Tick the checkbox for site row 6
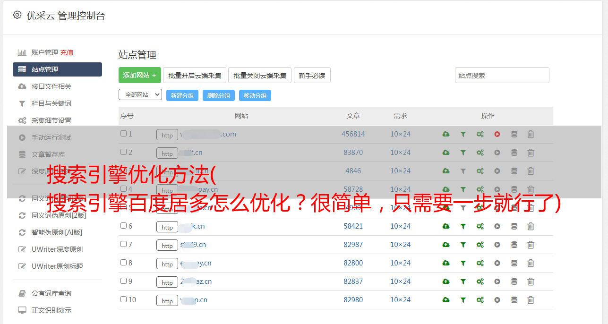The image size is (608, 324). coord(123,226)
